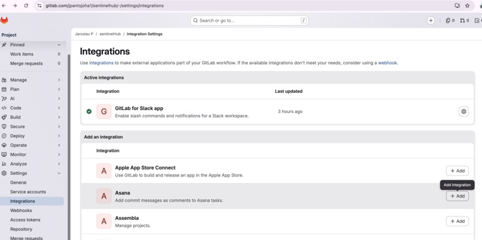Screen dimensions: 482x240
Task: Bookmark this page with star icon
Action: coord(467,5)
